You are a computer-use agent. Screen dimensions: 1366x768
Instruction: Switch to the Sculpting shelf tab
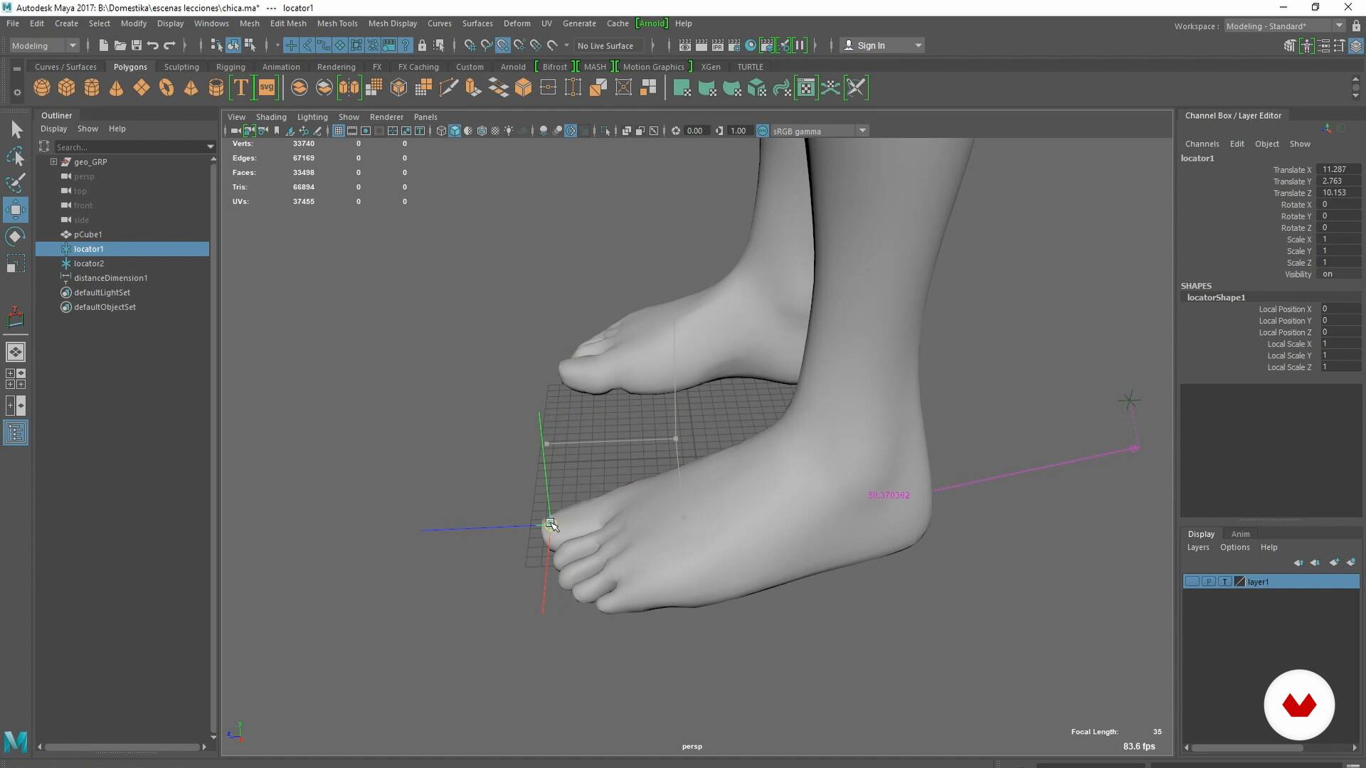click(x=181, y=67)
